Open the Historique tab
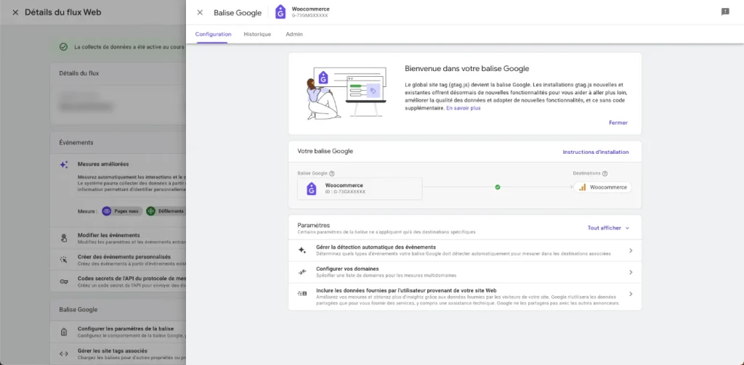The image size is (744, 365). [x=257, y=34]
